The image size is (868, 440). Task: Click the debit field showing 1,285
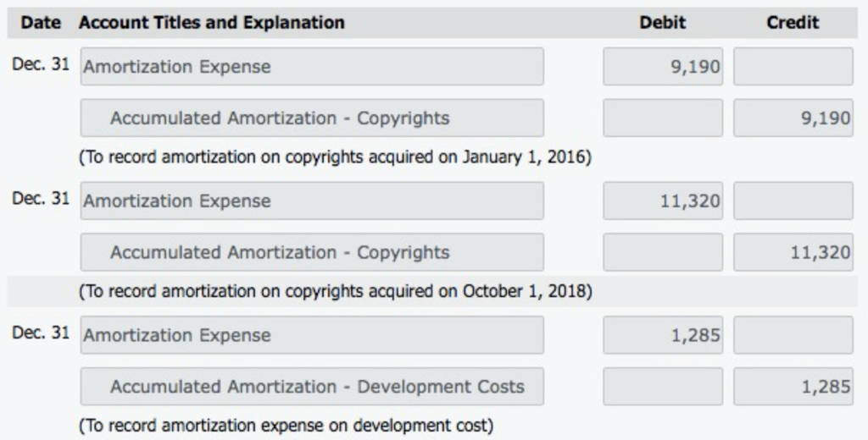663,335
